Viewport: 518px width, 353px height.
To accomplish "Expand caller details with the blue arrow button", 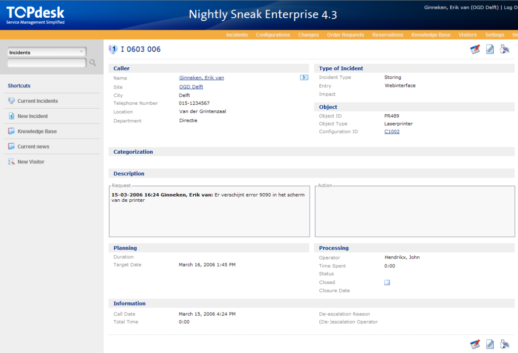I will click(x=304, y=77).
